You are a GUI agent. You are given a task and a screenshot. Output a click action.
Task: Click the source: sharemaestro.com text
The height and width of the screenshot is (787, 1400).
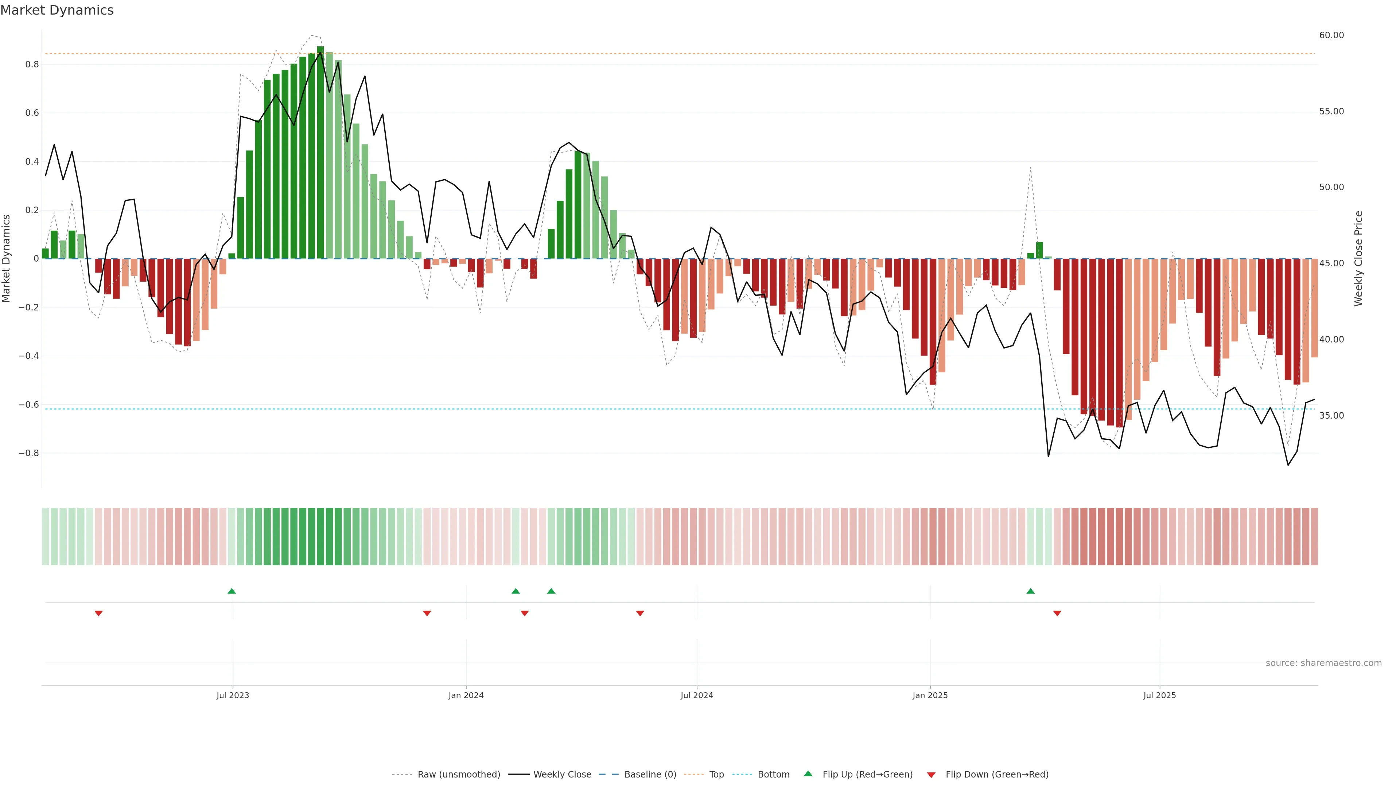click(x=1323, y=663)
